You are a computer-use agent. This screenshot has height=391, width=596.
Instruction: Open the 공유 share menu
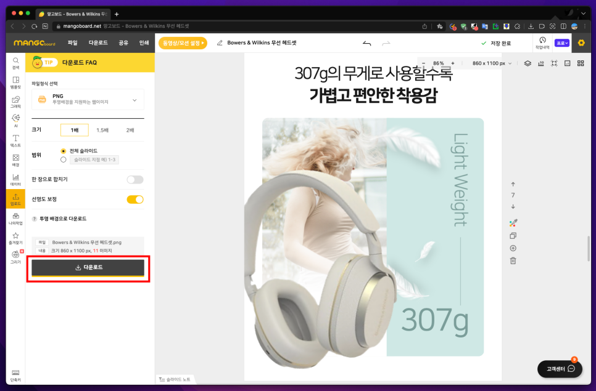[123, 43]
